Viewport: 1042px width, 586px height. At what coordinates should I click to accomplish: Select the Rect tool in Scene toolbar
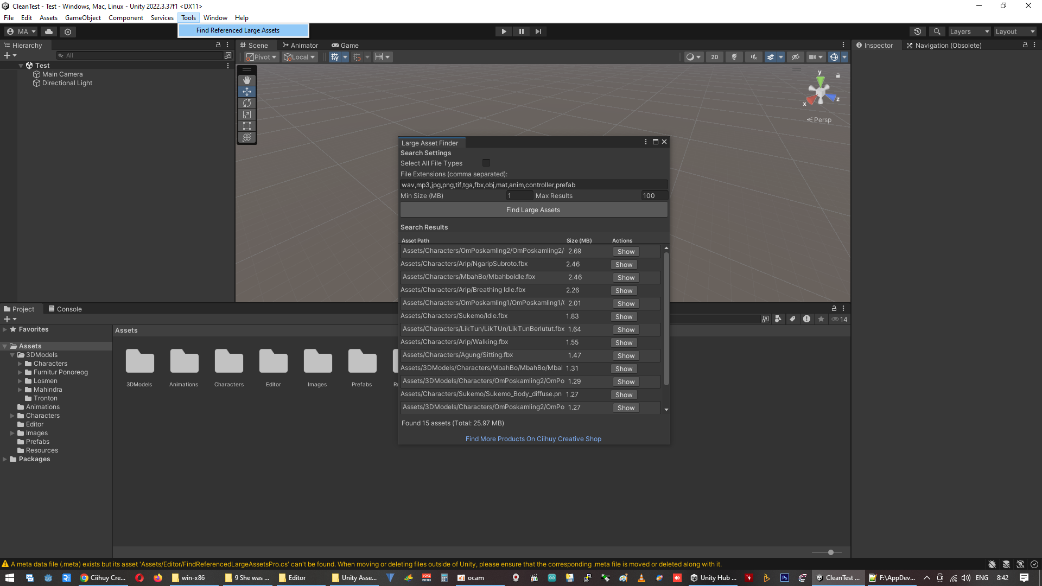pos(247,126)
